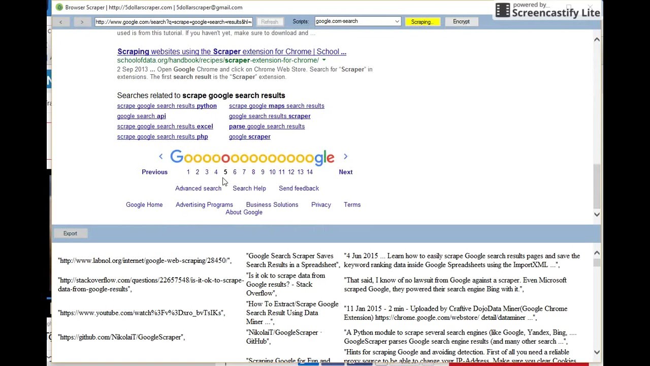Image resolution: width=650 pixels, height=366 pixels.
Task: Click the Advanced search link
Action: pyautogui.click(x=198, y=188)
